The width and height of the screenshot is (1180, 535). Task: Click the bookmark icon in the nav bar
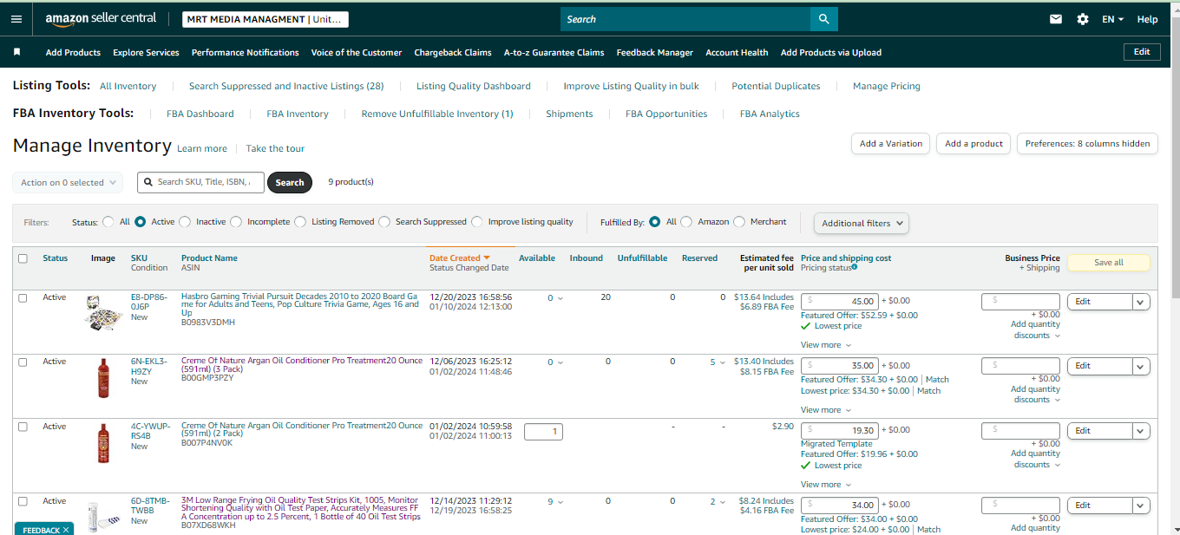tap(16, 52)
